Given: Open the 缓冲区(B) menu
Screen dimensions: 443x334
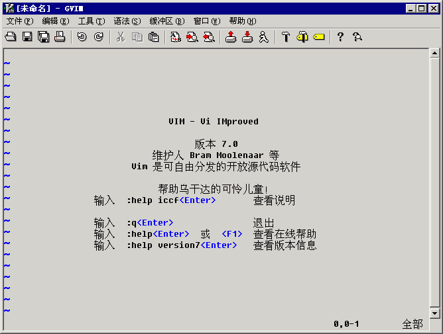Looking at the screenshot, I should pos(167,21).
